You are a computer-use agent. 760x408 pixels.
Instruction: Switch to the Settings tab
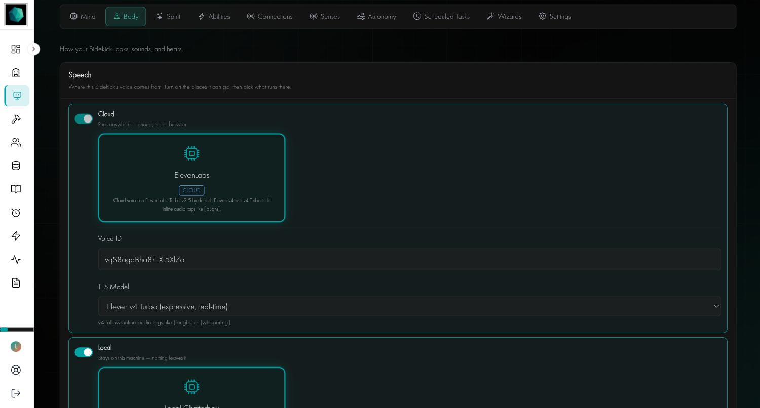[555, 17]
